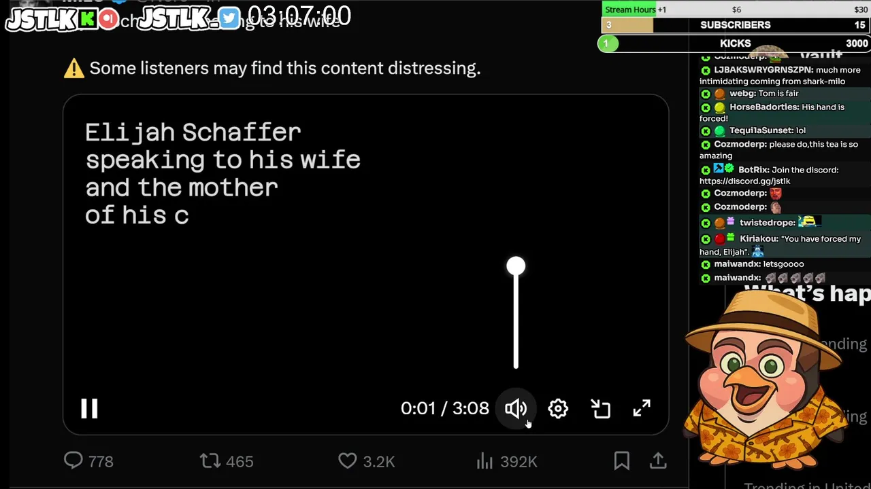
Task: Click the SUBSCRIBERS goal bar
Action: 735,25
